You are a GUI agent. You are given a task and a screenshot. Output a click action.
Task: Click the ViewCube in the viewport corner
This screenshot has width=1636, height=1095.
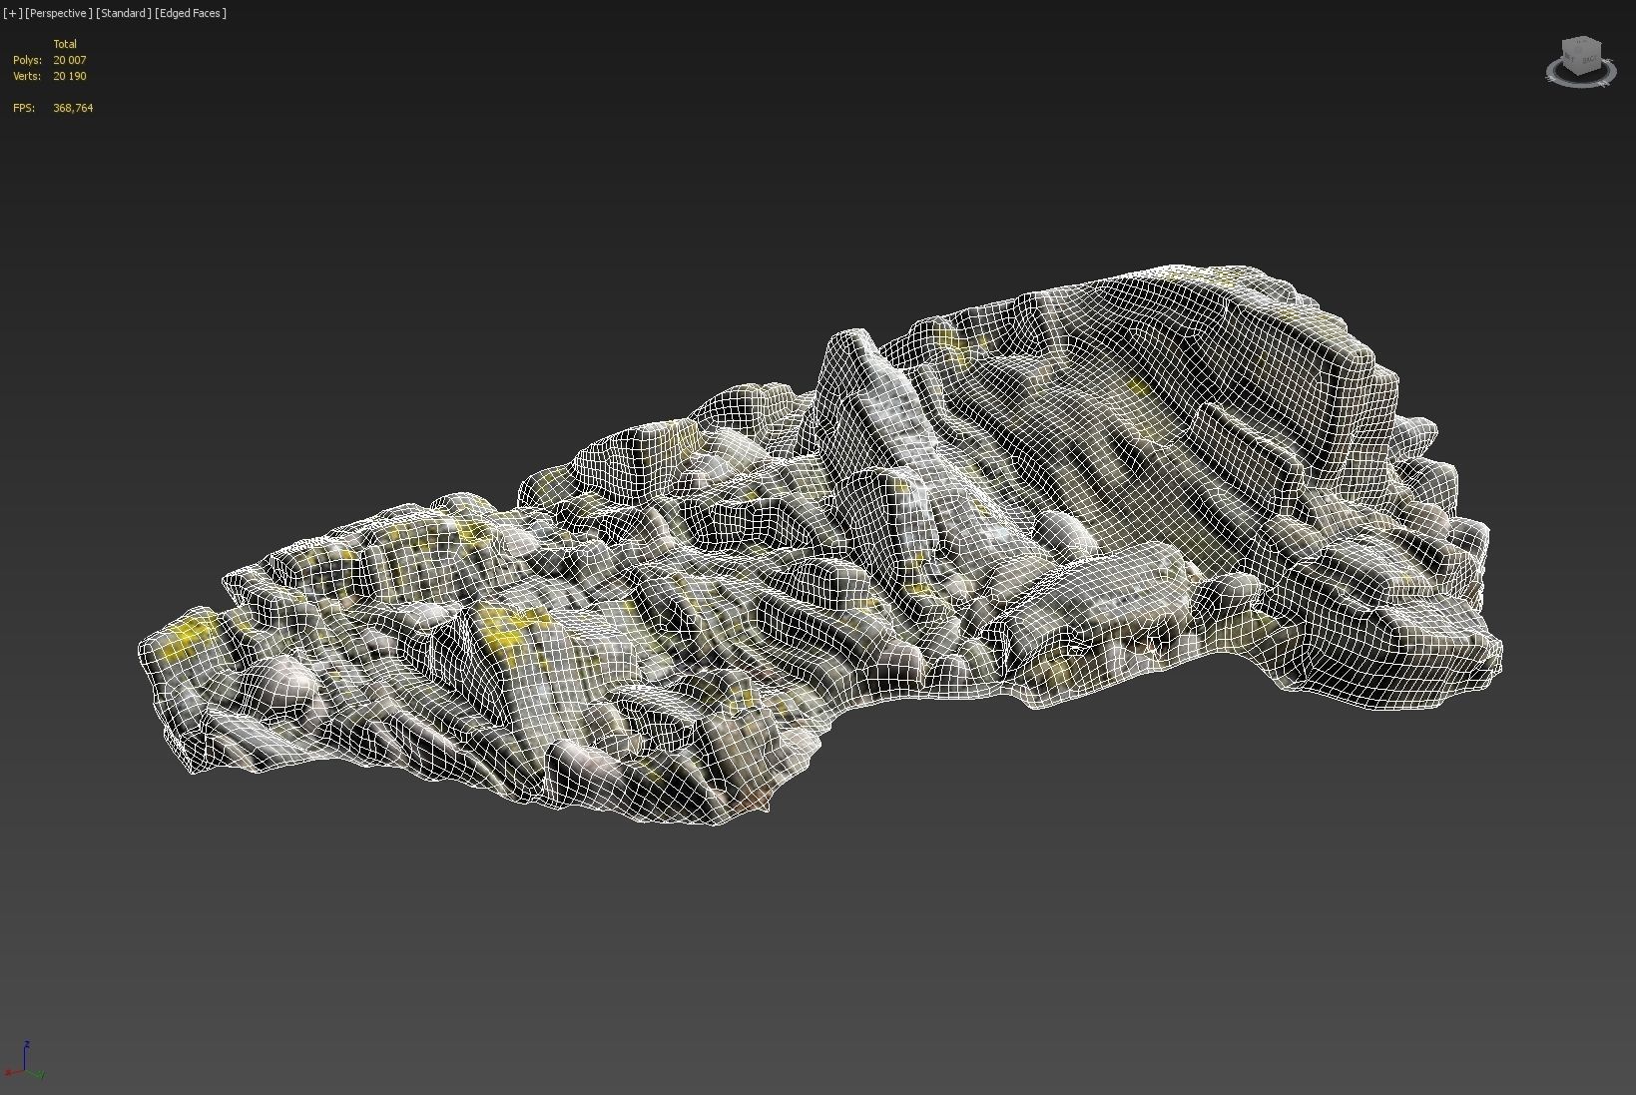(x=1581, y=56)
